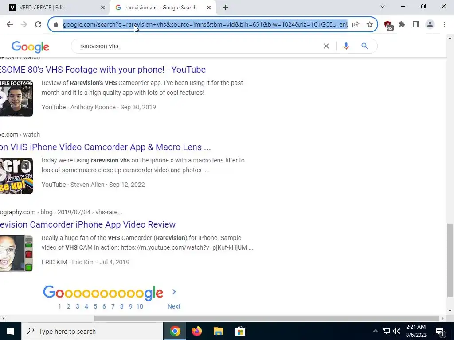Screen dimensions: 454x340
Task: Click the address bar URL
Action: click(205, 24)
